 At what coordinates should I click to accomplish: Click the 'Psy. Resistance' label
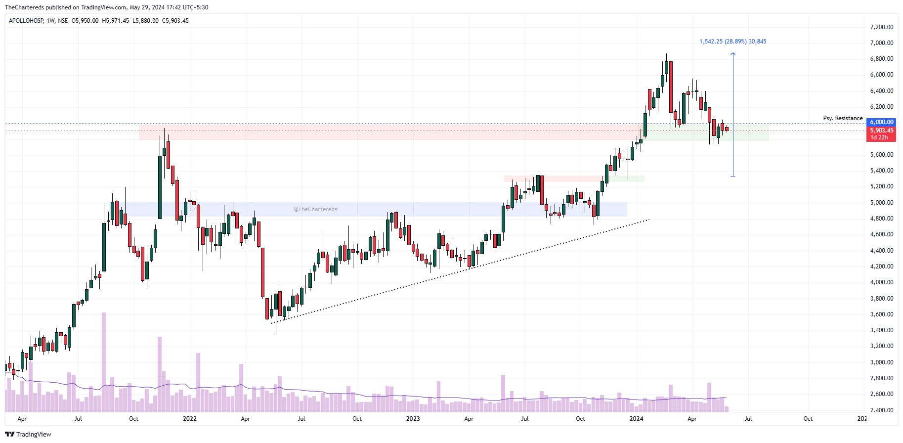click(x=843, y=118)
